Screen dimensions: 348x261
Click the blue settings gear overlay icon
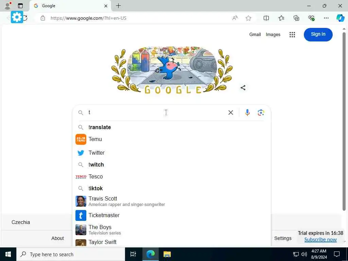coord(17,17)
